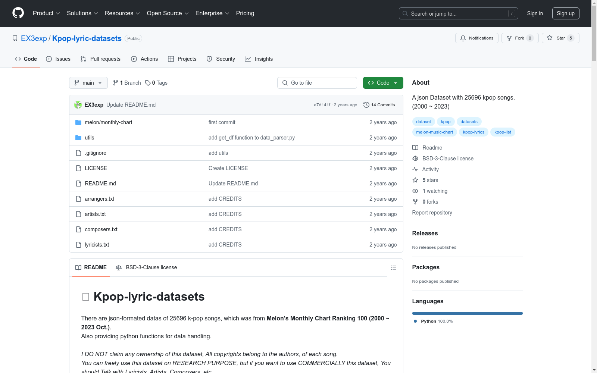This screenshot has width=597, height=373.
Task: Click the Fork icon button
Action: 509,38
